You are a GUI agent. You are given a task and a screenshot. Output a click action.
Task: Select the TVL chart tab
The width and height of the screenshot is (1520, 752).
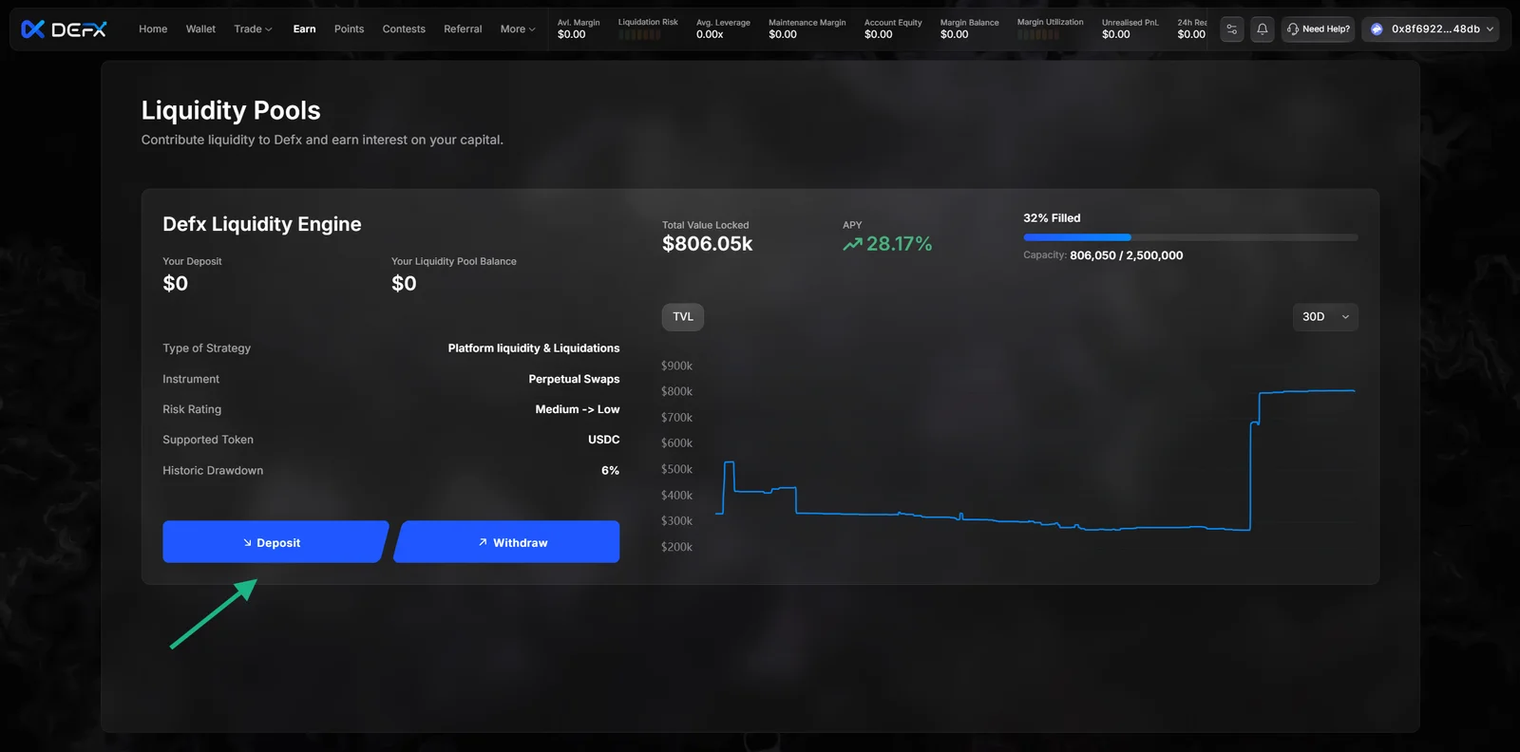(683, 317)
